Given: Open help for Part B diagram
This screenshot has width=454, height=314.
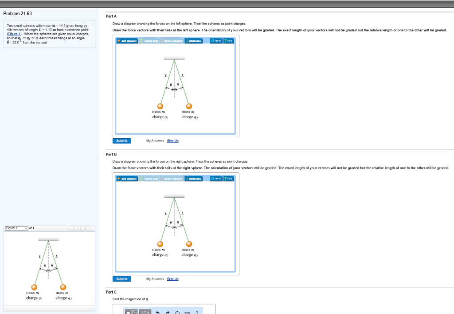Looking at the screenshot, I should pyautogui.click(x=228, y=179).
